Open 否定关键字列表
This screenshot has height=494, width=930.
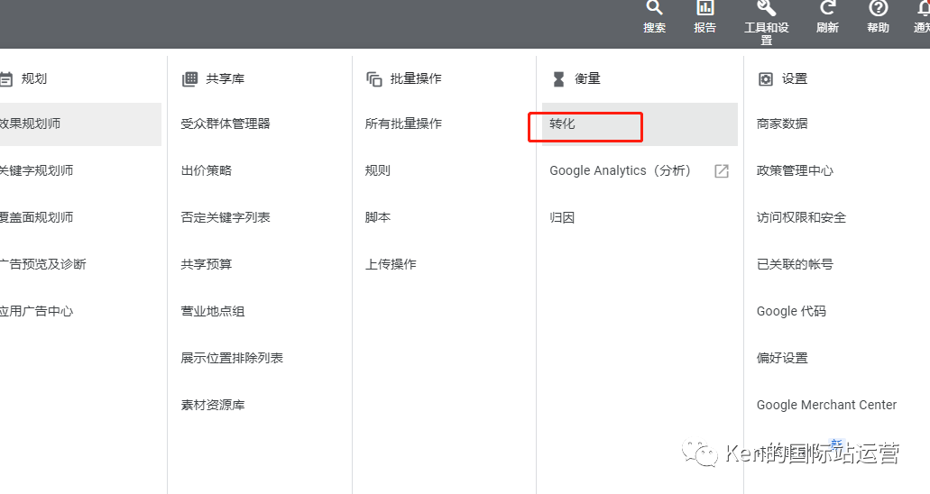point(226,218)
